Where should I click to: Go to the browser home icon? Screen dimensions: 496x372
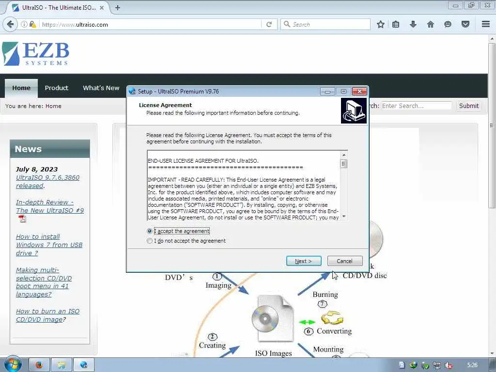tap(430, 24)
